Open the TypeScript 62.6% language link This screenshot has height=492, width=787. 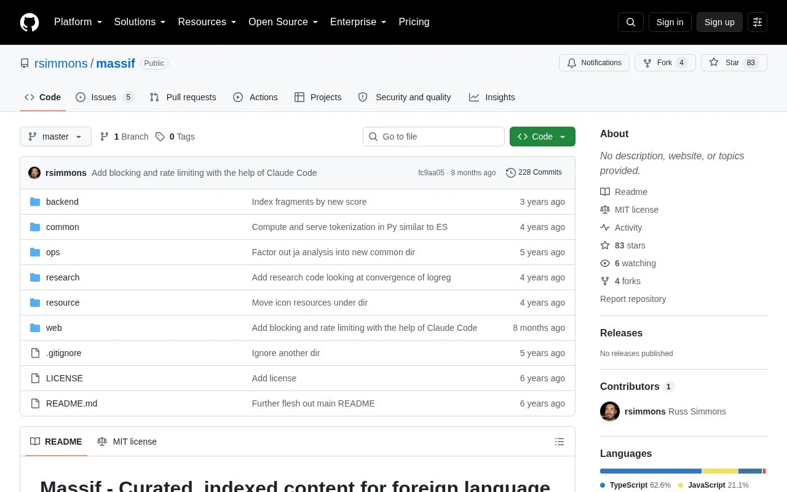click(636, 485)
